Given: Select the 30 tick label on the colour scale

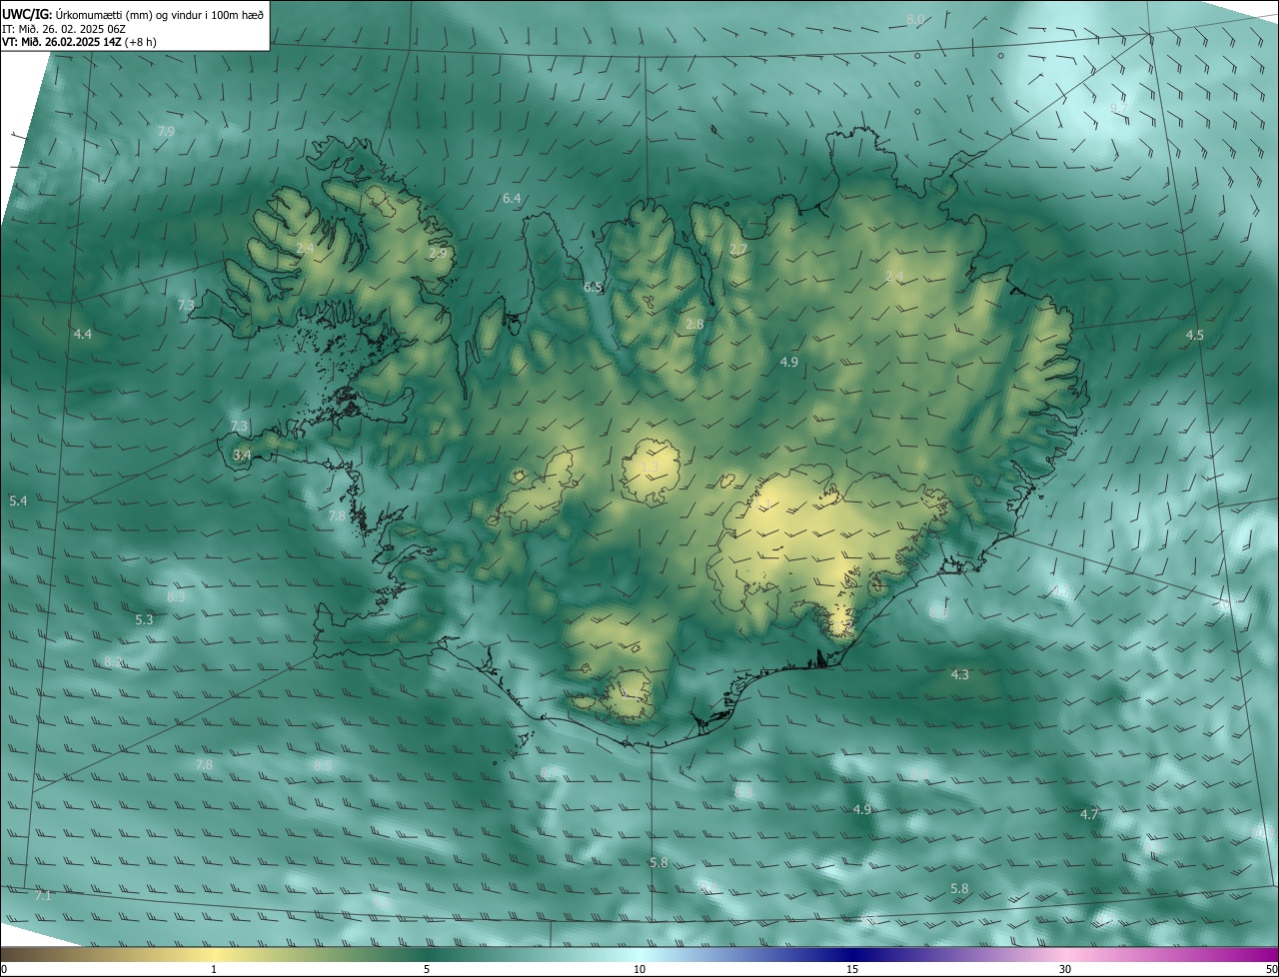Looking at the screenshot, I should (x=1065, y=969).
